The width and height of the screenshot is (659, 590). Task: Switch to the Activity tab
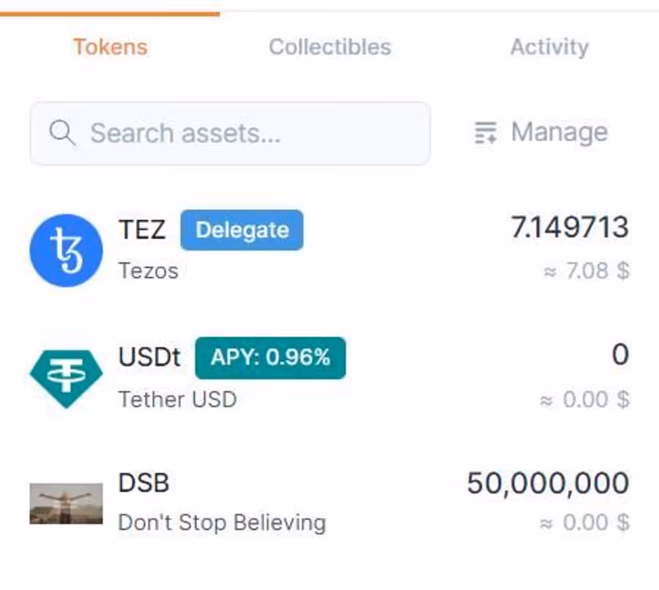coord(550,46)
